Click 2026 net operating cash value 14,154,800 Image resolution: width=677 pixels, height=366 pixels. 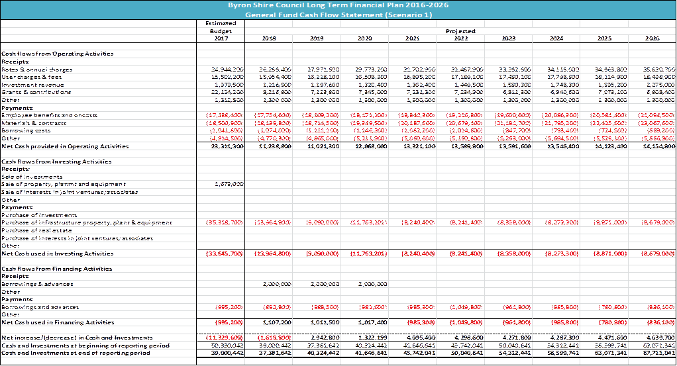(x=658, y=146)
